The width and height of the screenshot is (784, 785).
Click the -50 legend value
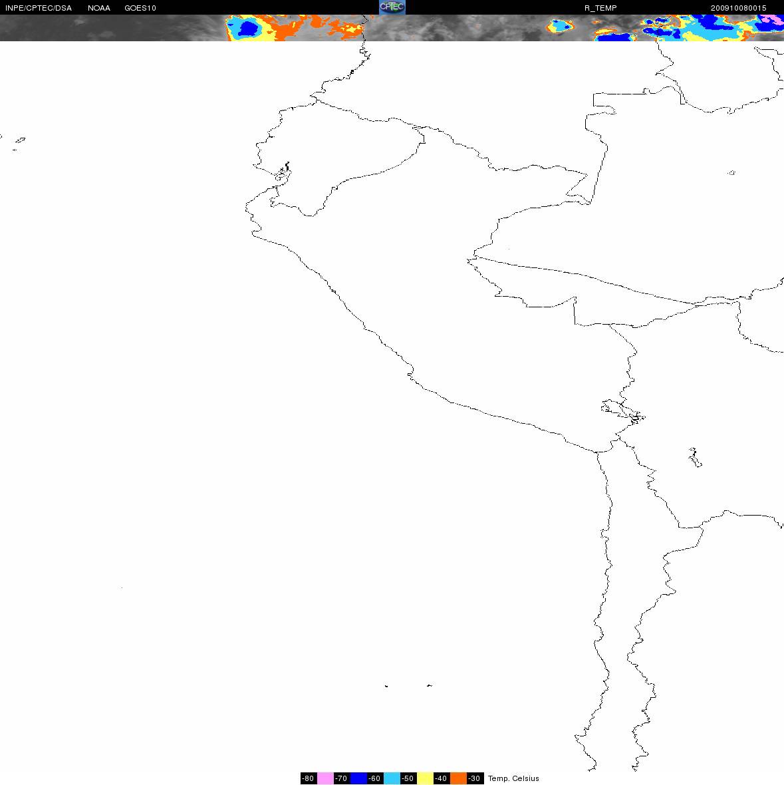point(408,778)
